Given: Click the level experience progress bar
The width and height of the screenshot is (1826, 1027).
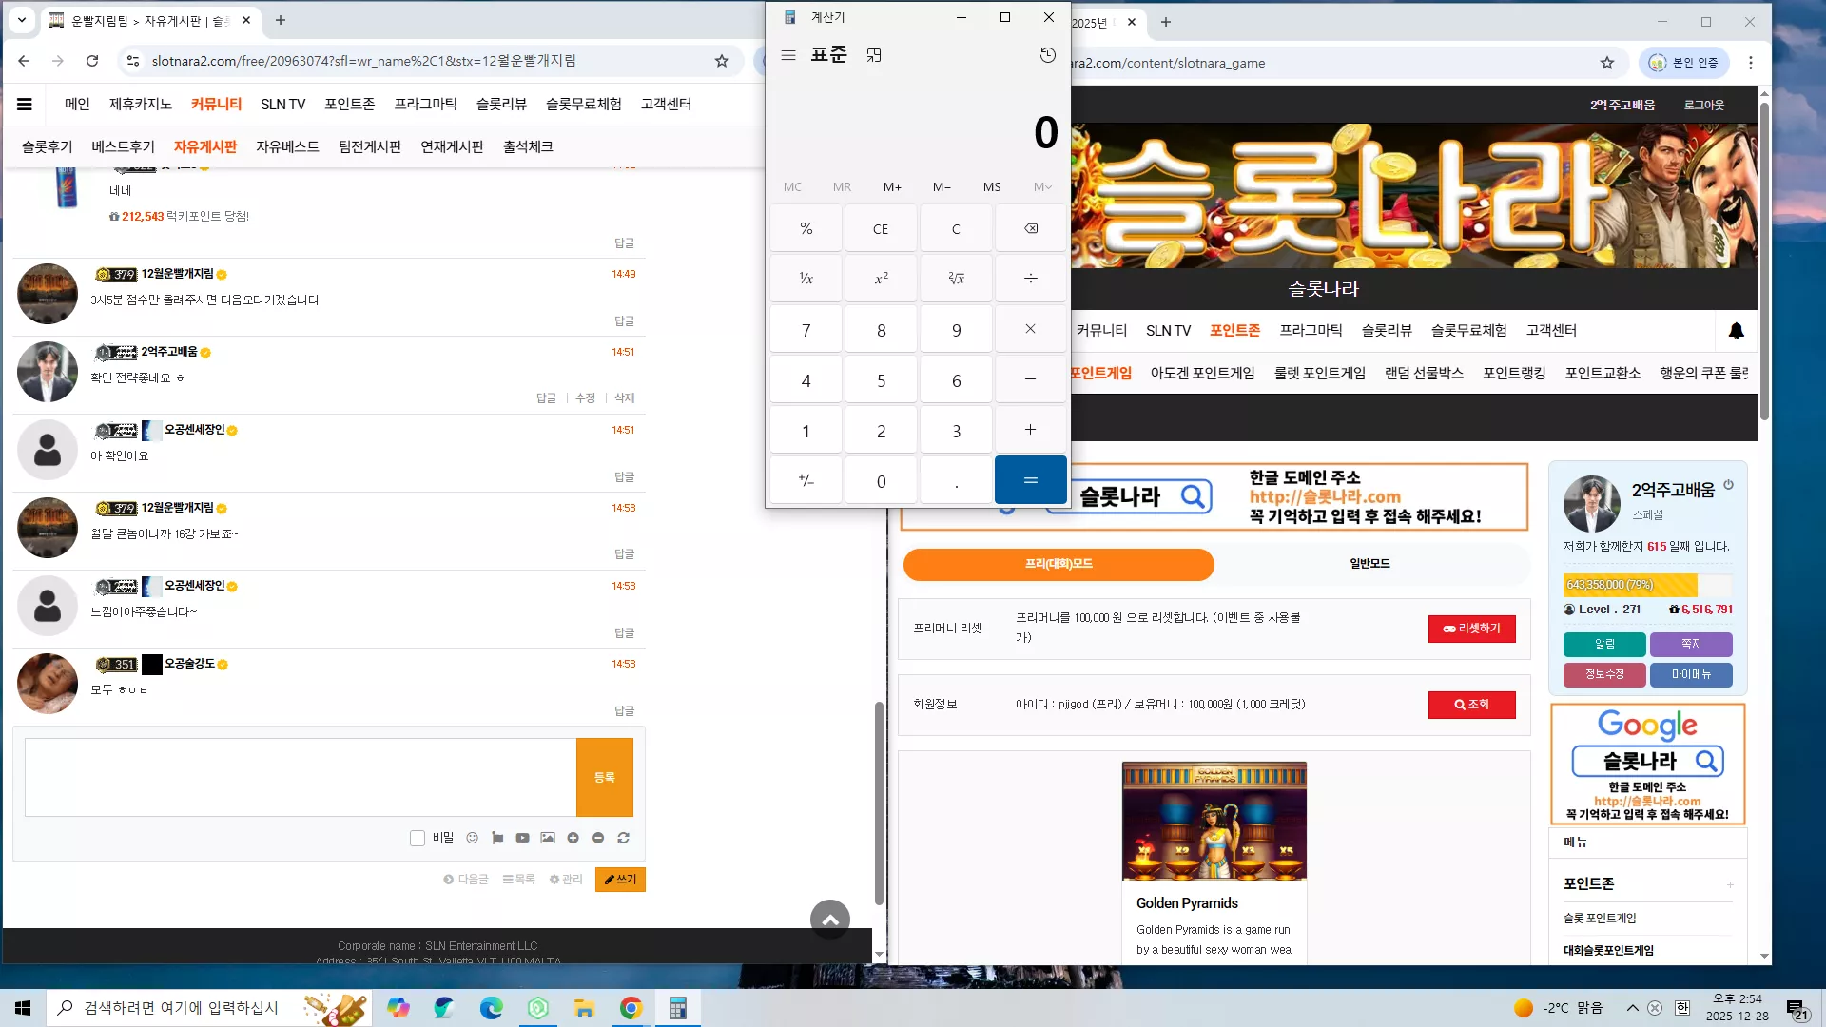Looking at the screenshot, I should coord(1648,585).
